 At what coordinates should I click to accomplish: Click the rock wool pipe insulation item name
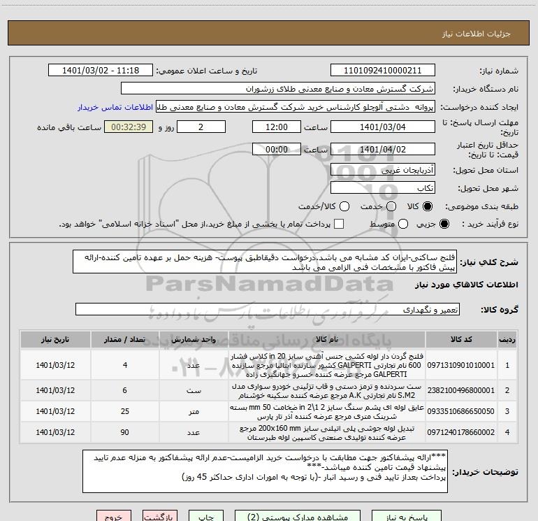(x=327, y=412)
